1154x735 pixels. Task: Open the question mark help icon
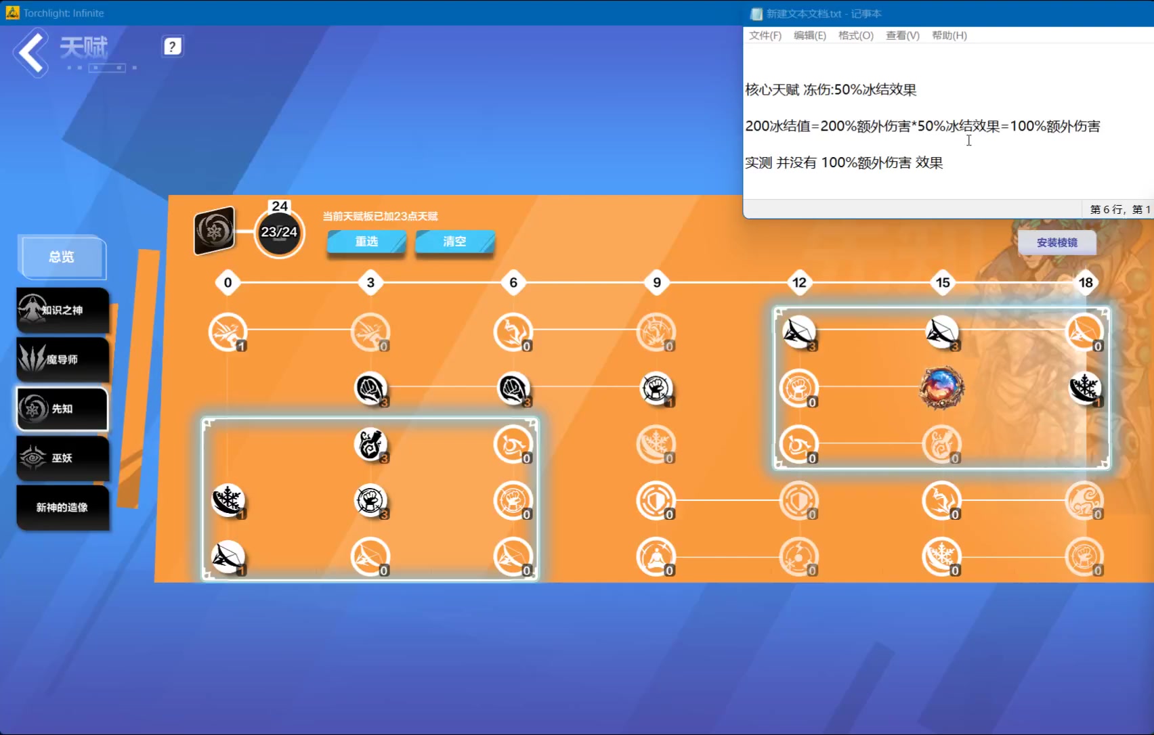coord(173,47)
